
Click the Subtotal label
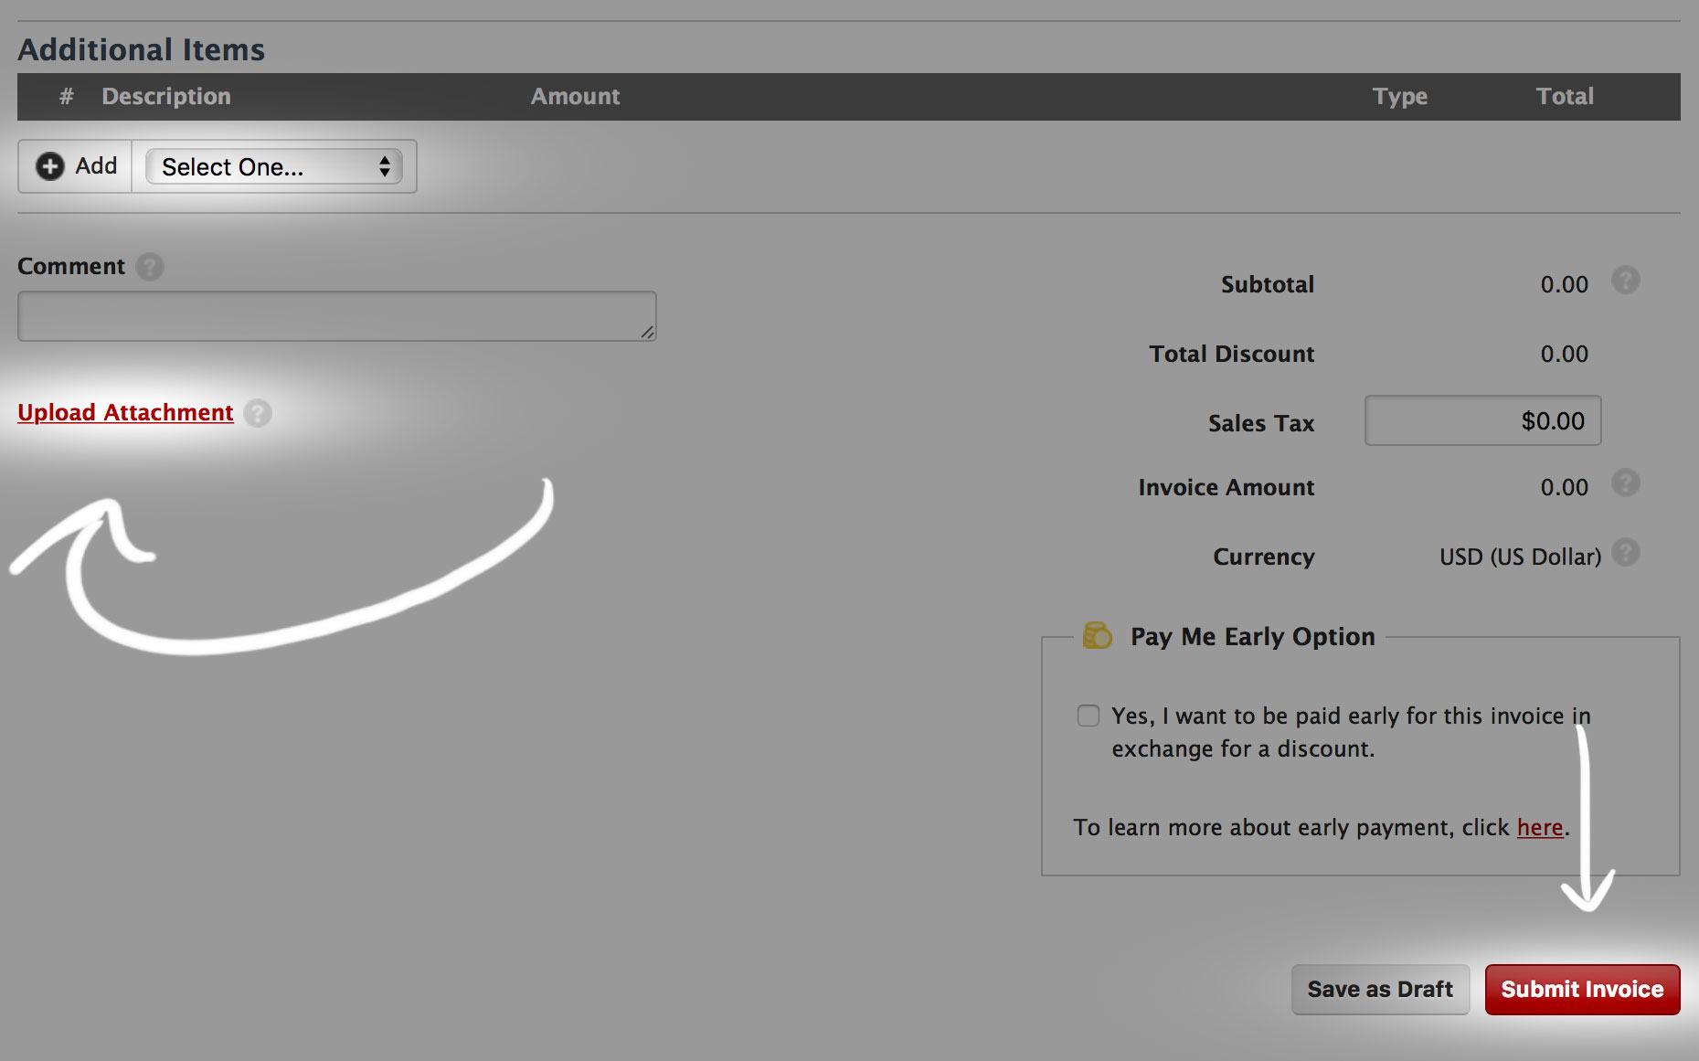pyautogui.click(x=1268, y=284)
